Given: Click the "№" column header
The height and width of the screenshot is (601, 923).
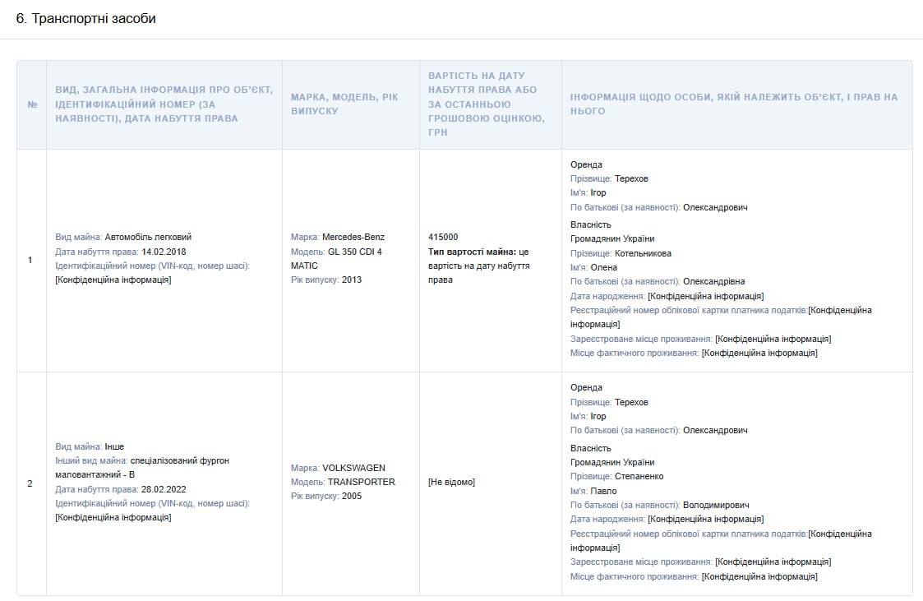Looking at the screenshot, I should (x=32, y=104).
